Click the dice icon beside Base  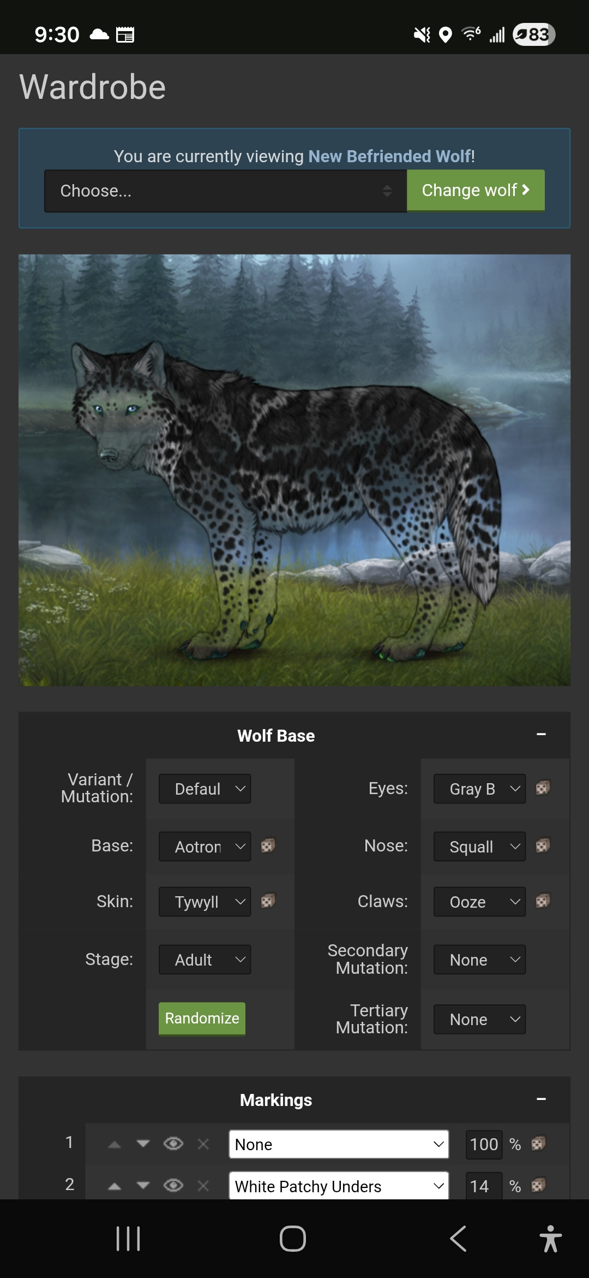[268, 846]
